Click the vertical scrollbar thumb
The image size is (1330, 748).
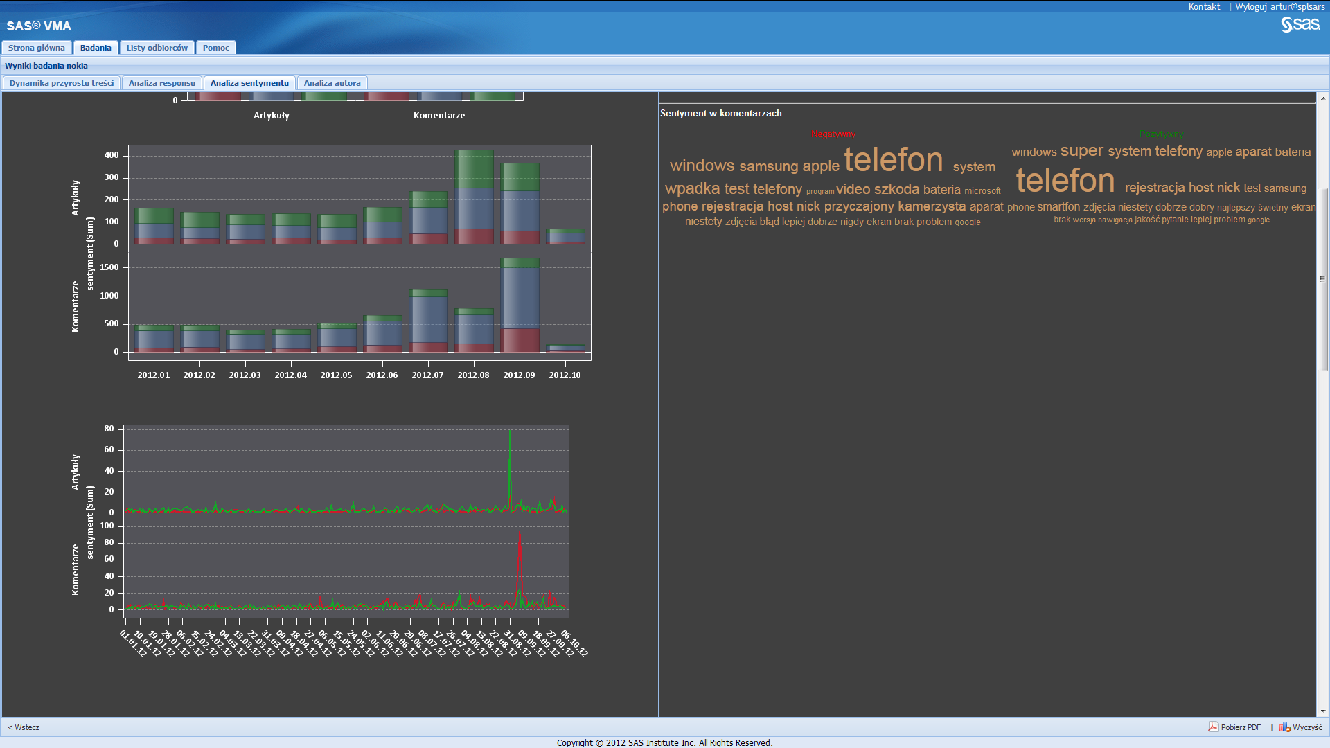point(1322,279)
